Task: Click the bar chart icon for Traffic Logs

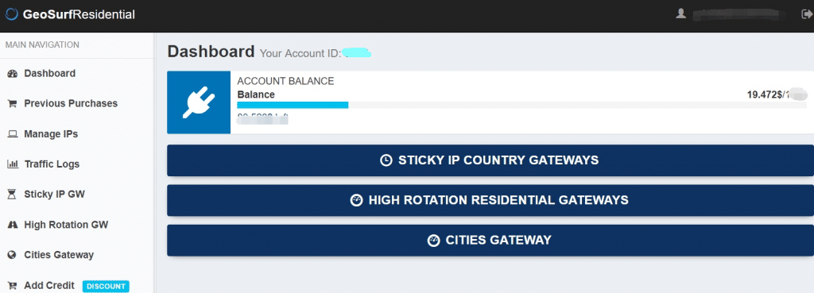Action: click(x=13, y=164)
